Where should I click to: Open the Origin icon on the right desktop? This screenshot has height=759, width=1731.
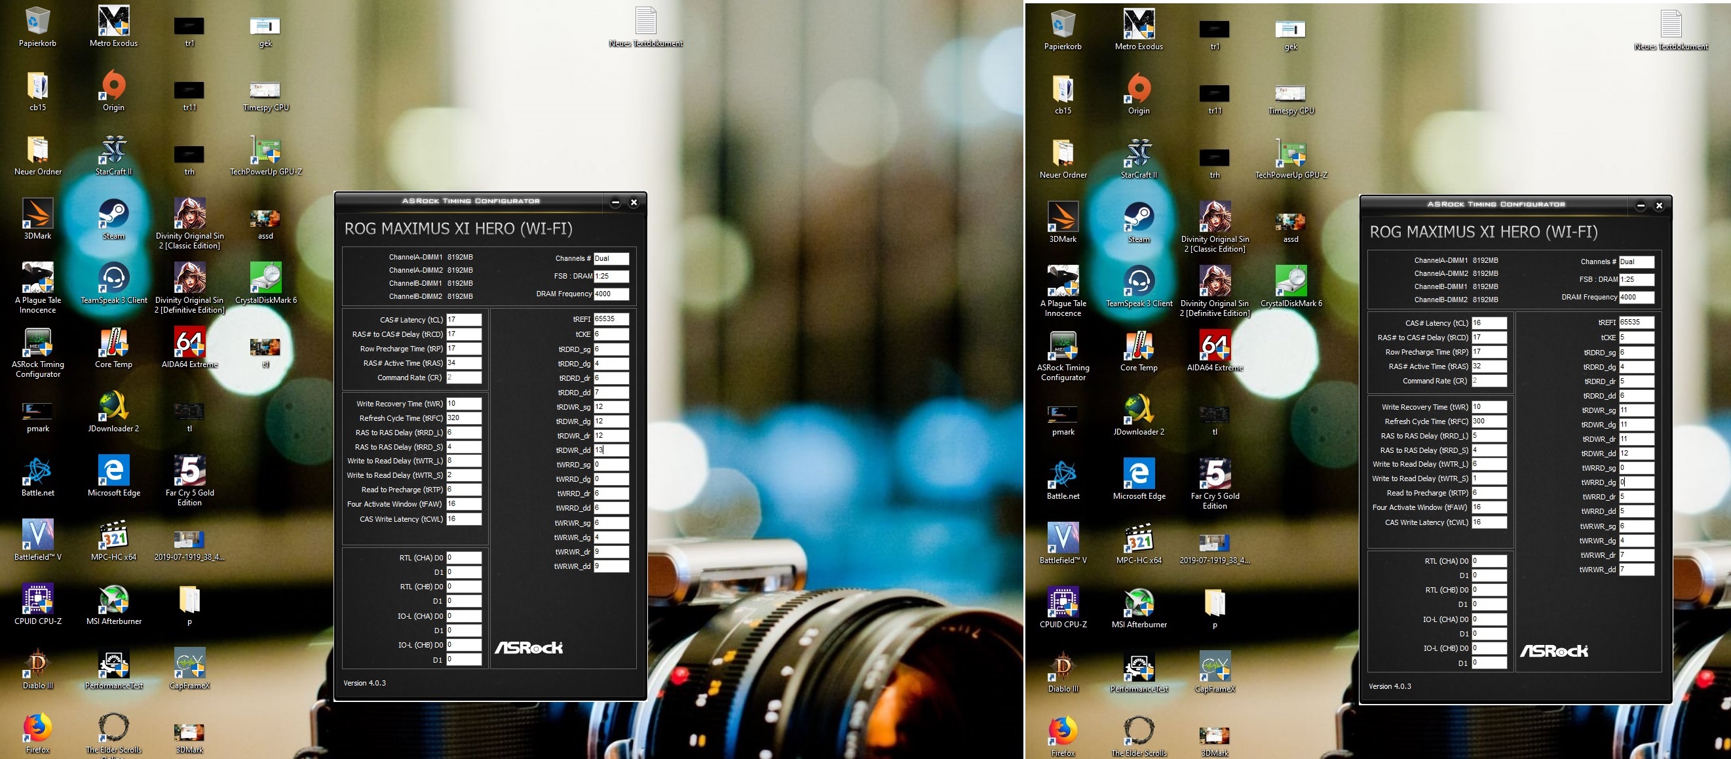click(x=1138, y=89)
